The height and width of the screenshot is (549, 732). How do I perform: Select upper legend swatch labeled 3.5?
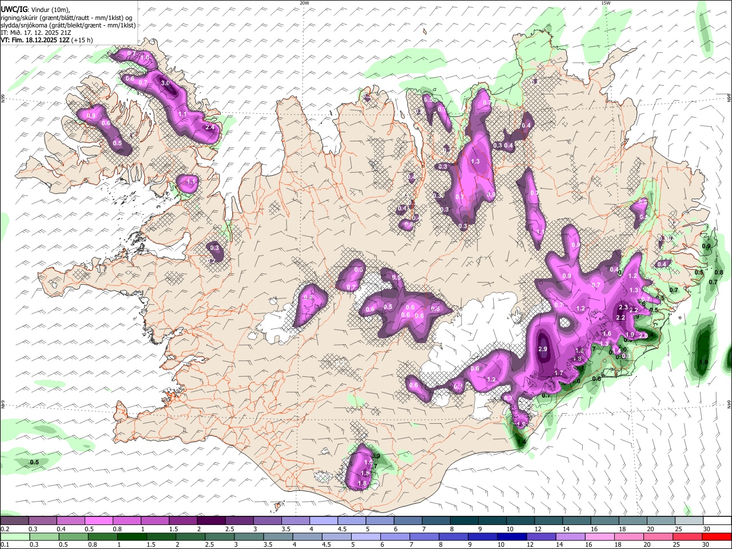pos(295,520)
